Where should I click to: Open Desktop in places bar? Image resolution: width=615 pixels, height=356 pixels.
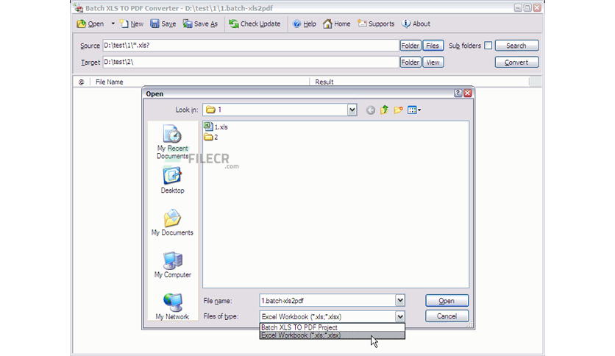point(173,180)
